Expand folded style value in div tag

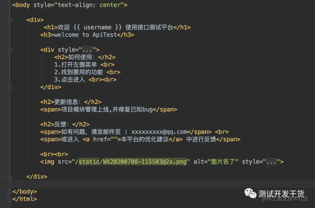point(87,50)
